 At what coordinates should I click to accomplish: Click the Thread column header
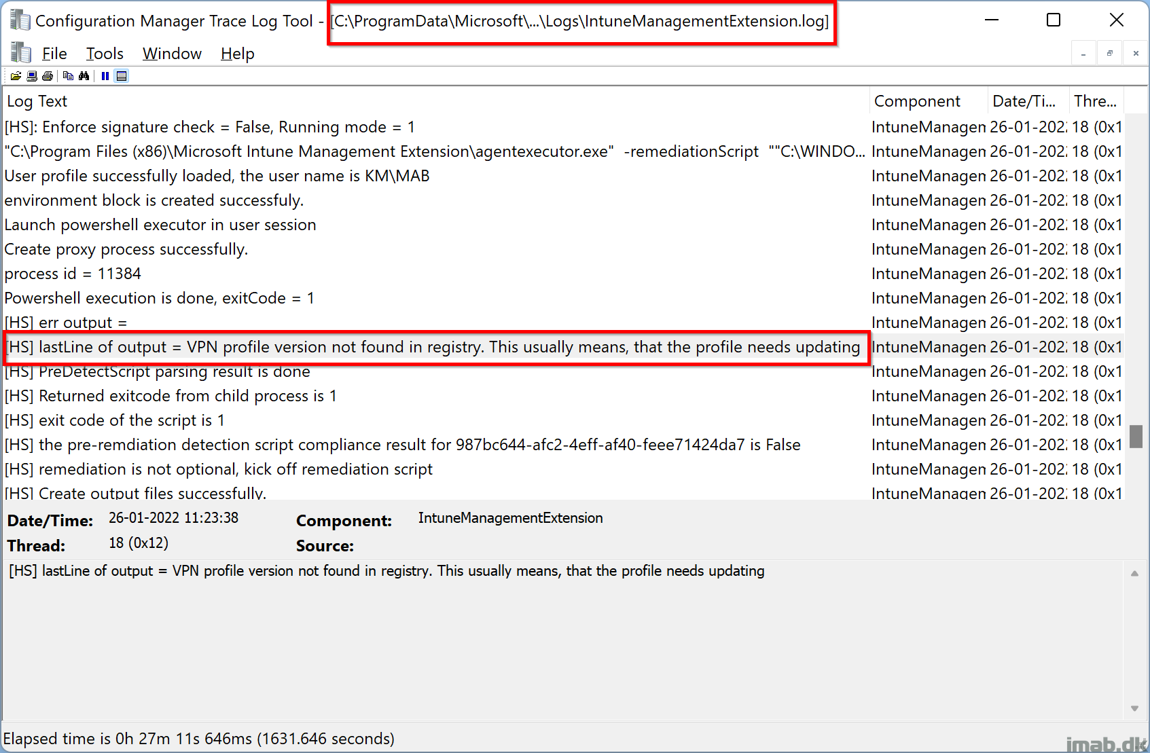(1096, 101)
